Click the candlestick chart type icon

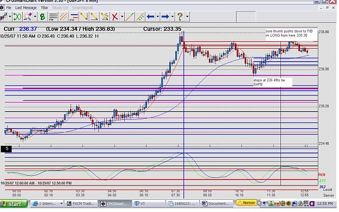(x=3, y=17)
